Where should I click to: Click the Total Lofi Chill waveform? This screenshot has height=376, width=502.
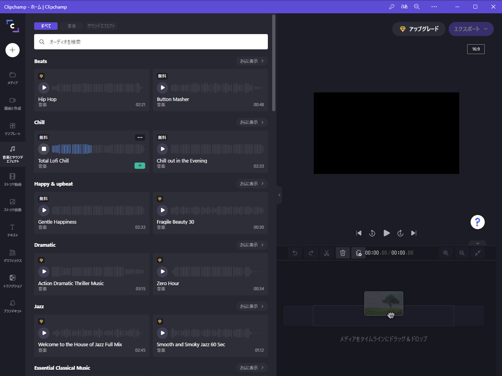point(98,149)
